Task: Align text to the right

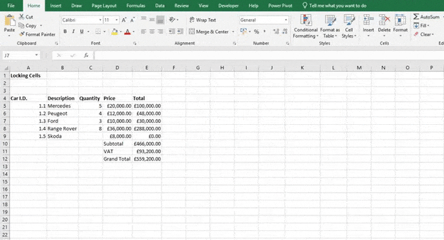Action: (160, 32)
